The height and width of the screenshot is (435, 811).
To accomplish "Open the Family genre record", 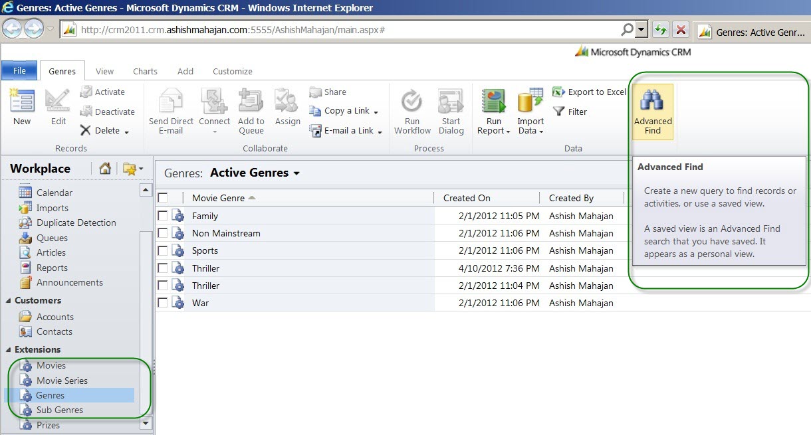I will point(205,216).
